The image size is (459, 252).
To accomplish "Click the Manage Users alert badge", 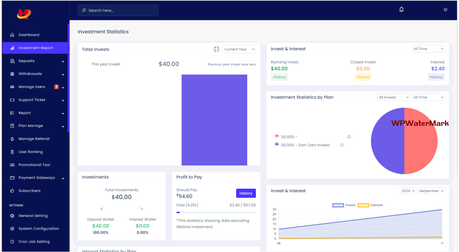I will point(56,87).
